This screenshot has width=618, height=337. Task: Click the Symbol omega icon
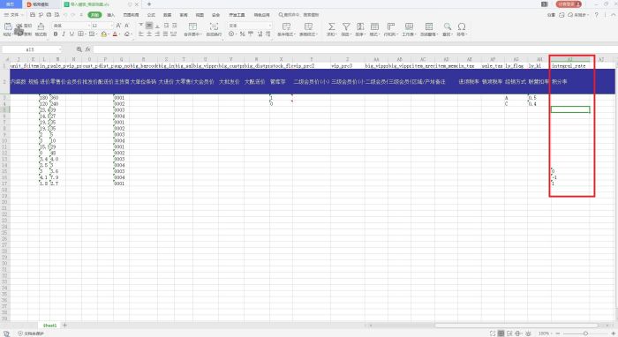pyautogui.click(x=462, y=26)
